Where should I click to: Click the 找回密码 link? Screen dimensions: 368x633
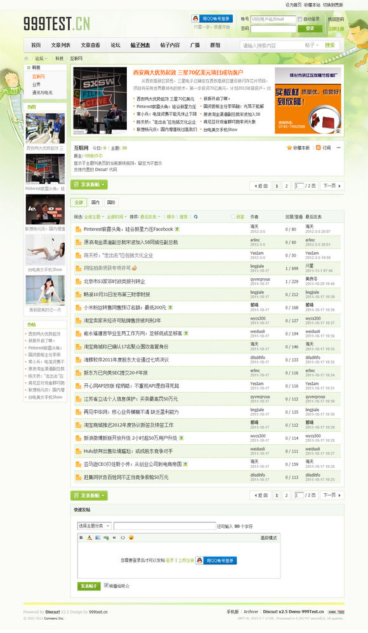coord(336,19)
